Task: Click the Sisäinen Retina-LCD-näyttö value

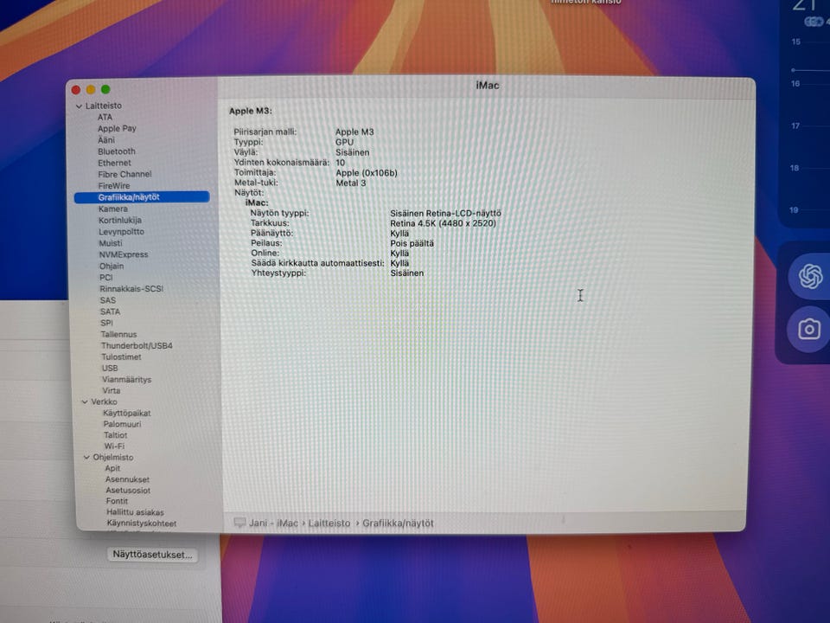Action: pos(446,214)
